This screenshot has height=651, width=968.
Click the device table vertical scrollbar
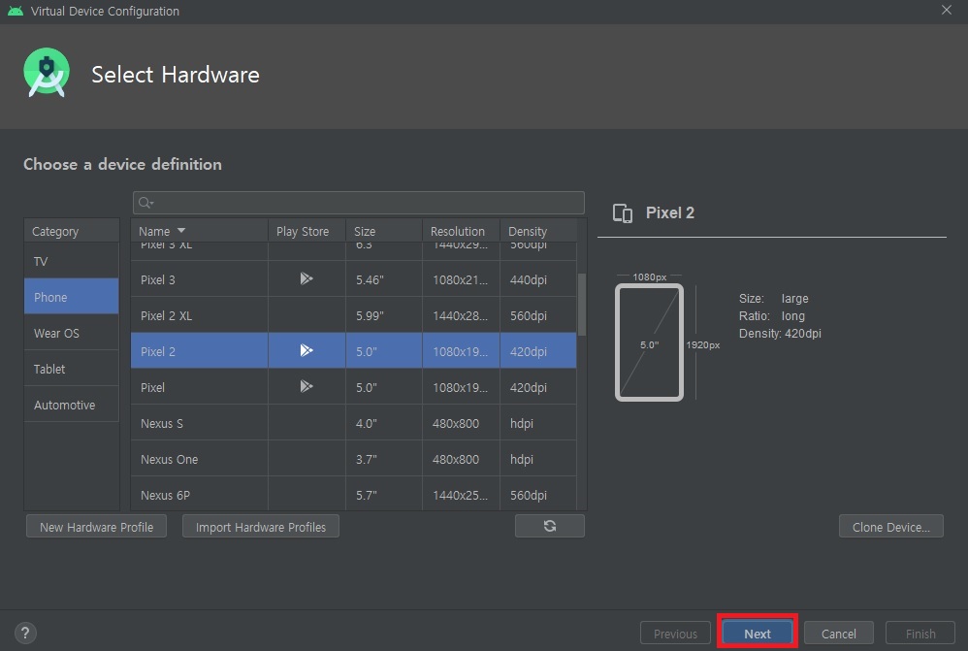point(582,305)
